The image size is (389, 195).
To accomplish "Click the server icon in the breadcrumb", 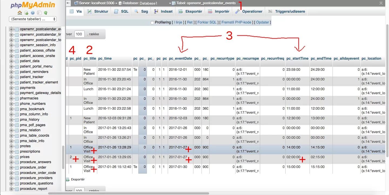I will (76, 3).
